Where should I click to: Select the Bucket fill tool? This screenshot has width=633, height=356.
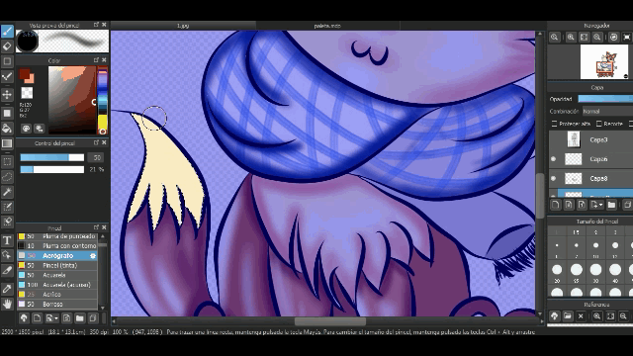tap(7, 129)
